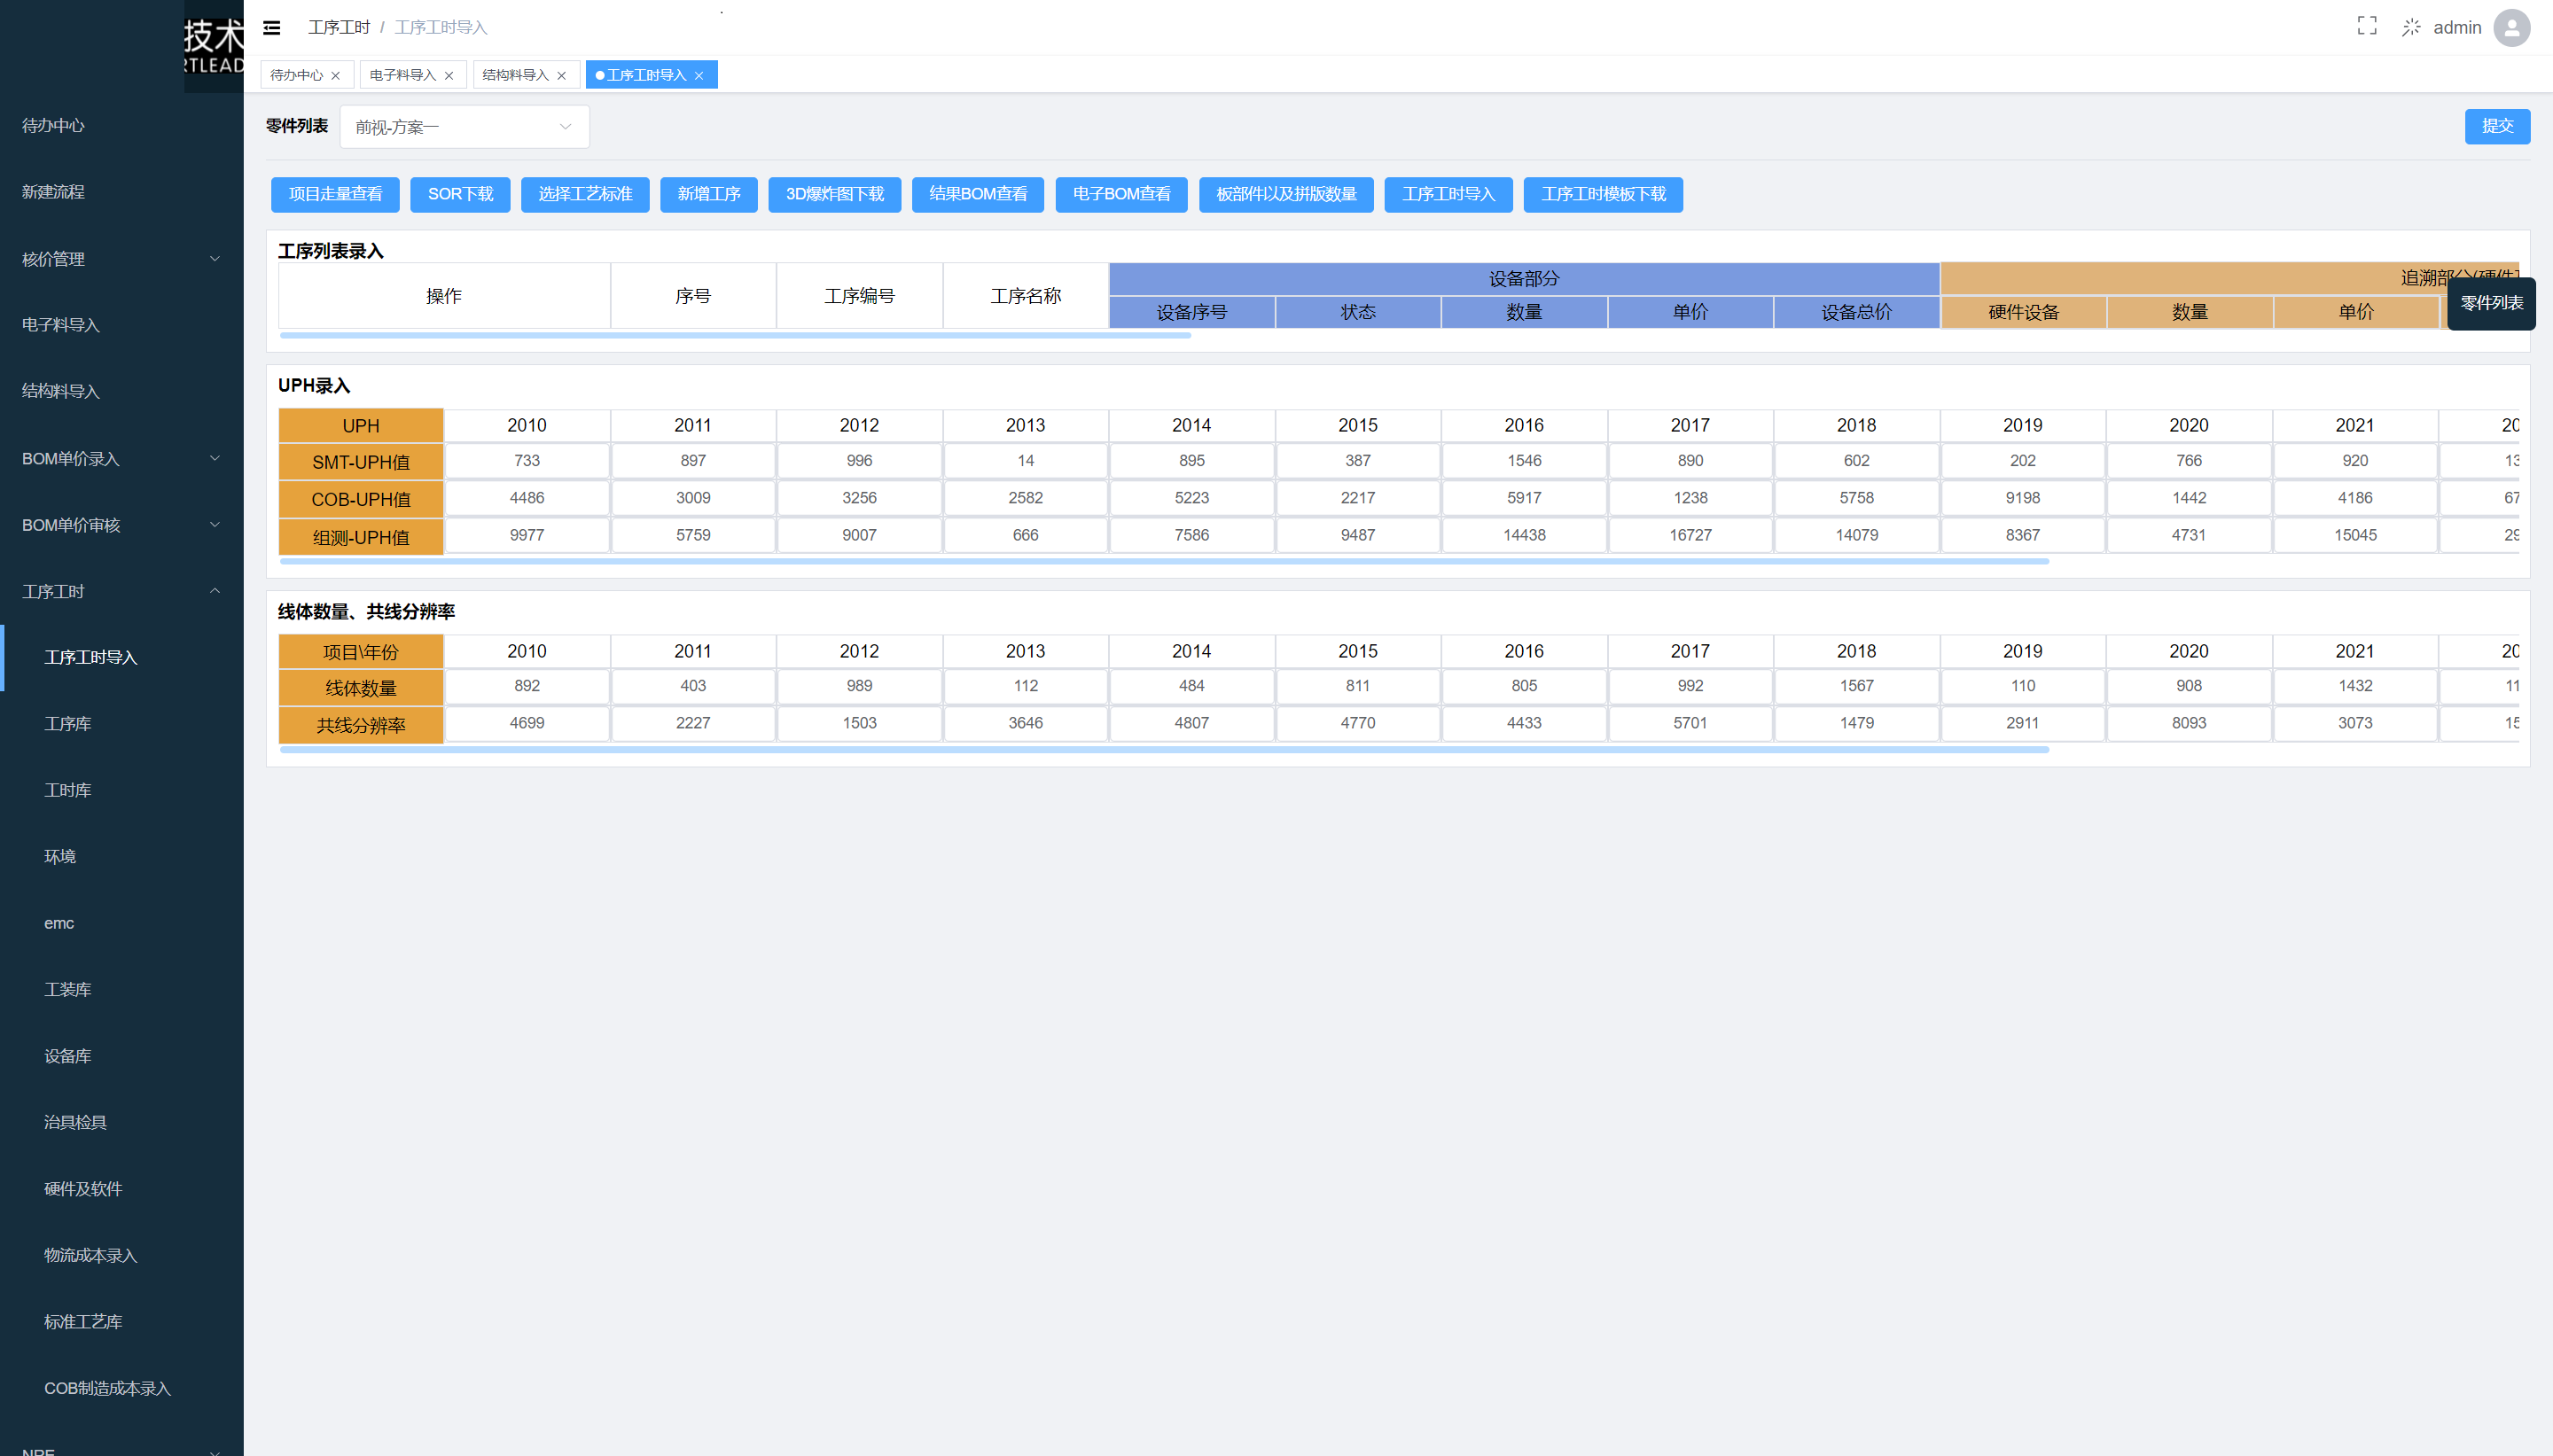Edit the SMT-UPH值 2010 field (733)

pos(527,461)
